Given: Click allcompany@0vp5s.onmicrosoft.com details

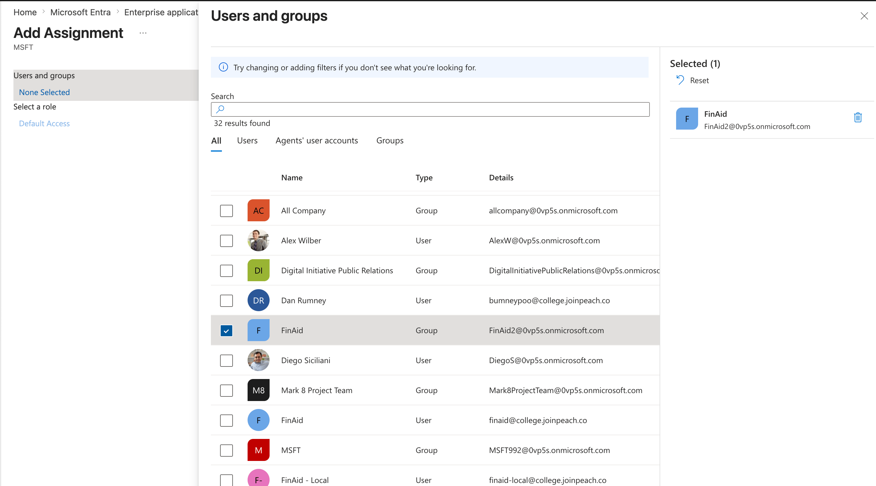Looking at the screenshot, I should point(553,211).
